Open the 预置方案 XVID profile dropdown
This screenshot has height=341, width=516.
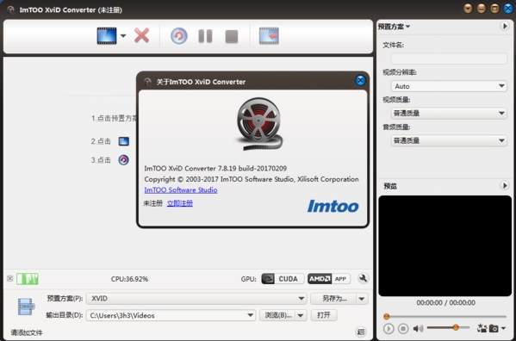(196, 299)
